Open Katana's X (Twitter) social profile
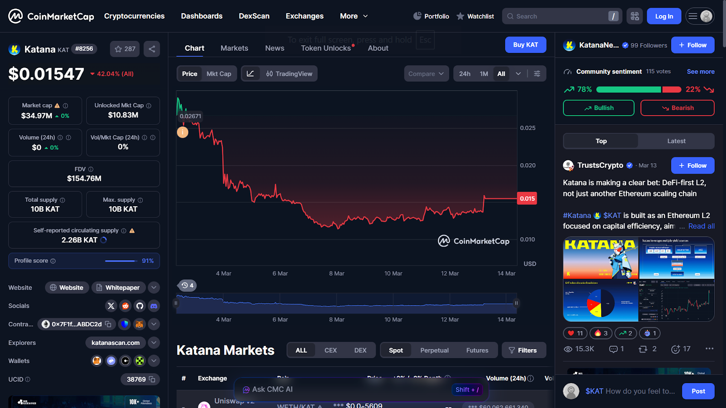The width and height of the screenshot is (726, 408). coord(111,306)
